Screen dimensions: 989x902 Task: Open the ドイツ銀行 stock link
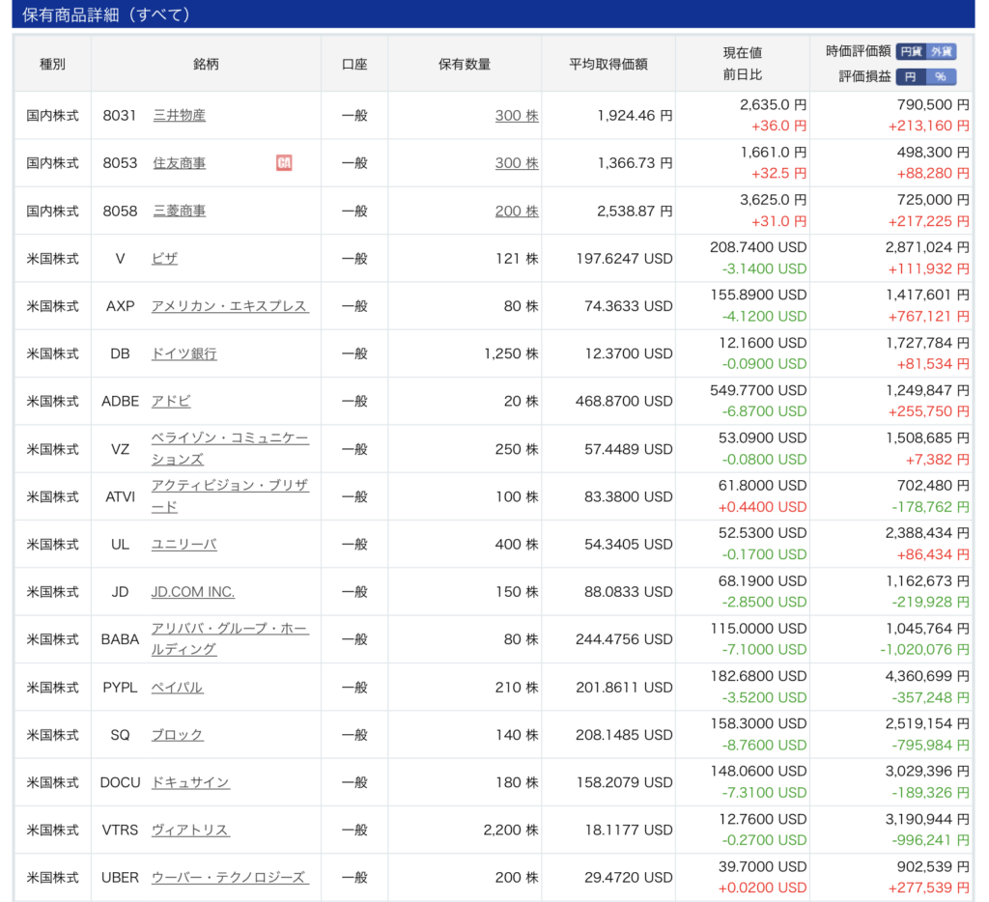pos(184,353)
